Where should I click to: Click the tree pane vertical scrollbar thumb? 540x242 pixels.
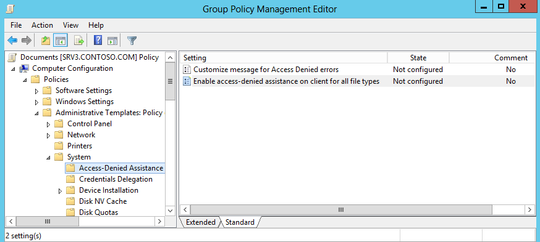click(x=170, y=82)
